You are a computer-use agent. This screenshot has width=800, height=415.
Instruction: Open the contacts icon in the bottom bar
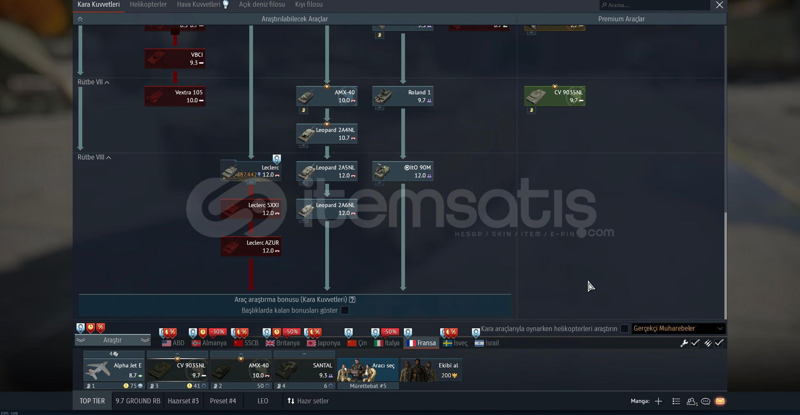pos(692,401)
